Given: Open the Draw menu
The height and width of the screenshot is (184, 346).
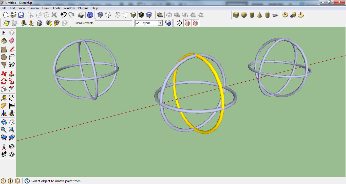Looking at the screenshot, I should (46, 8).
